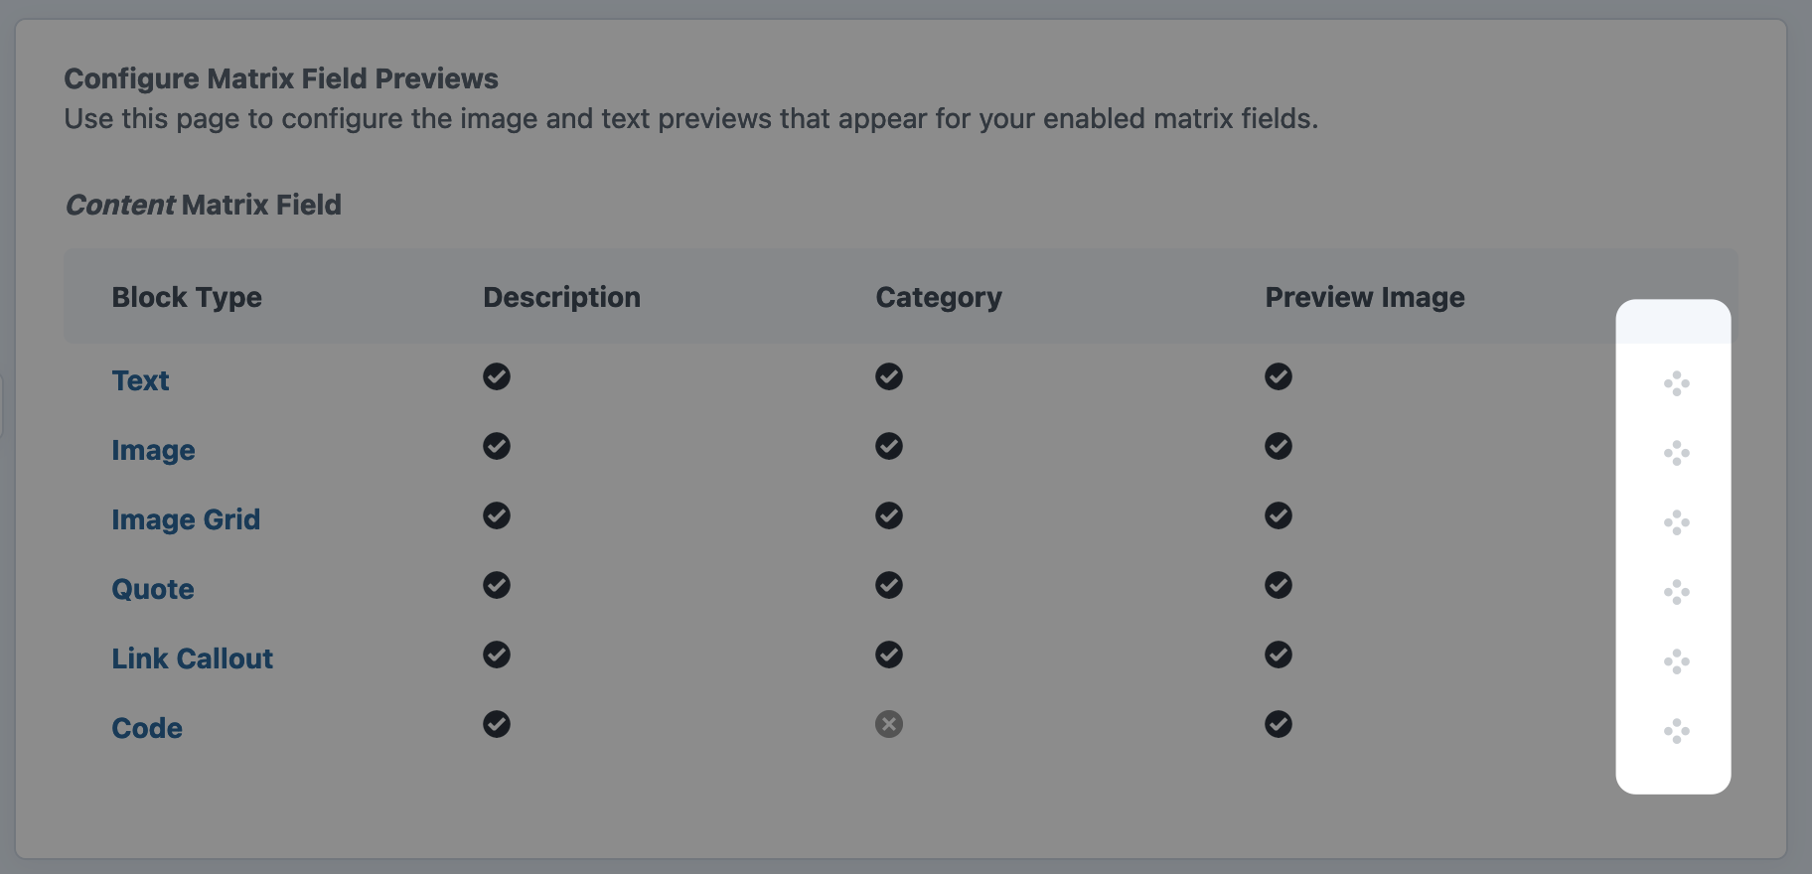Screen dimensions: 1812x874
Task: Click the move handle for Text row
Action: coord(1677,383)
